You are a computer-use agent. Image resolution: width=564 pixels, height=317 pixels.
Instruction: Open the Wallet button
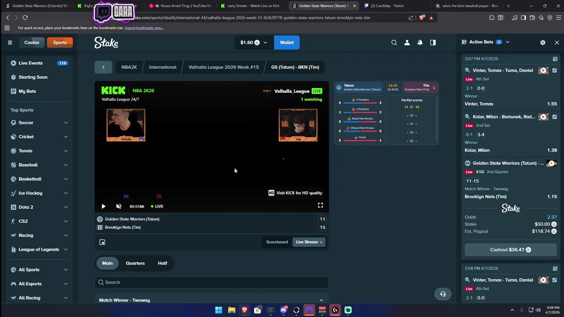(287, 43)
